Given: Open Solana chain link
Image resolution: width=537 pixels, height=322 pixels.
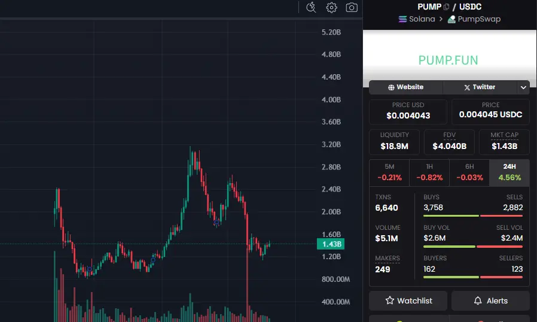Looking at the screenshot, I should [x=417, y=19].
